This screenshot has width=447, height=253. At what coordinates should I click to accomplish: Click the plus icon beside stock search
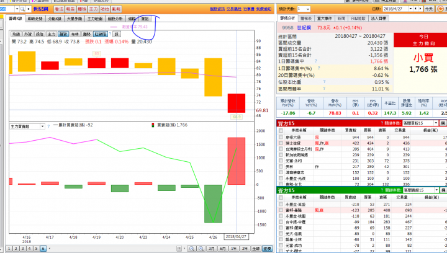(28, 9)
